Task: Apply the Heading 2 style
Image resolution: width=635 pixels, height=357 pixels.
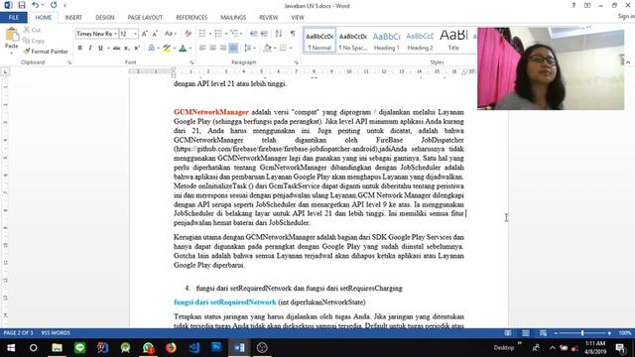Action: 420,41
